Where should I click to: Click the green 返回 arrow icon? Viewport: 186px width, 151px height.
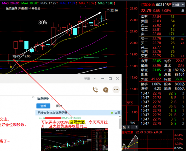click(112, 113)
